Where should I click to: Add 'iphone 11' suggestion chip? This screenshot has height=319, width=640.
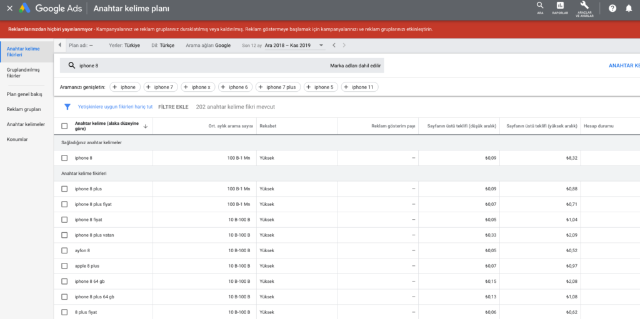click(359, 87)
